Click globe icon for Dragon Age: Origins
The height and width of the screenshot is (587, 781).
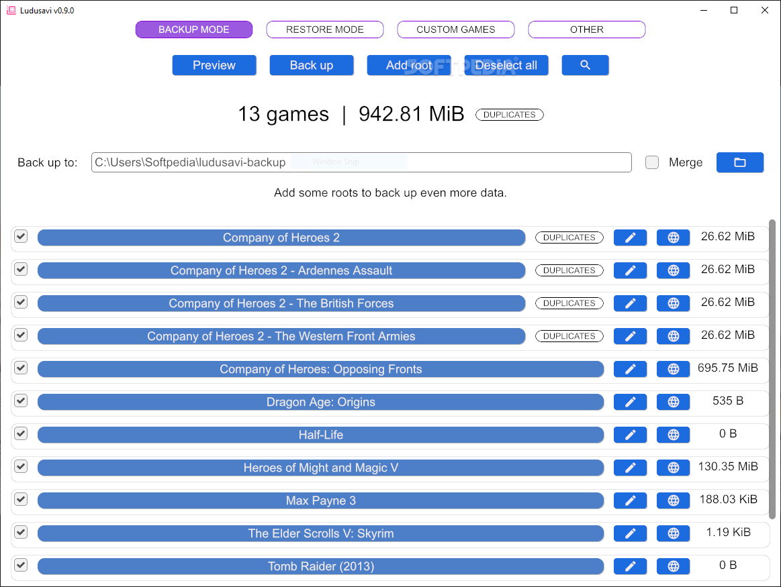click(673, 401)
